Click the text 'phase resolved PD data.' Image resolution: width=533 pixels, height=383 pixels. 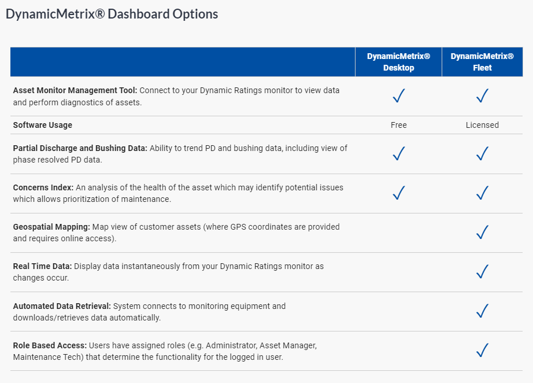tap(57, 160)
